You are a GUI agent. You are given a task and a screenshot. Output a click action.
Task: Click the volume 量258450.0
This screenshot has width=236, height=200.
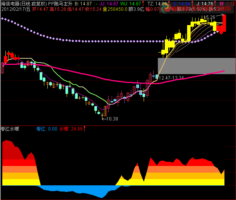[x=115, y=9]
